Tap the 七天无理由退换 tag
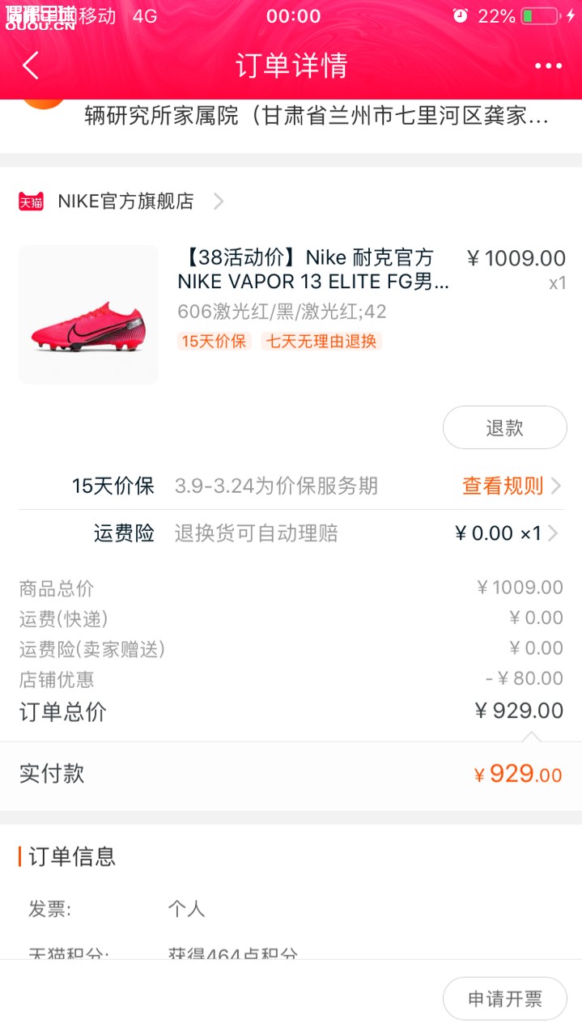Image resolution: width=582 pixels, height=1036 pixels. (321, 341)
